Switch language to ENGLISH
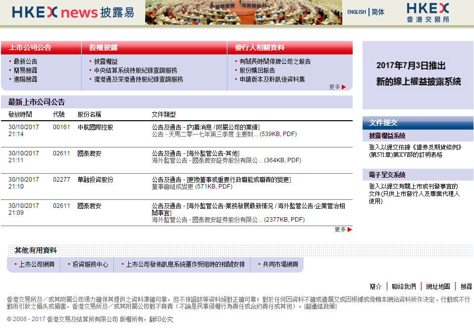This screenshot has height=330, width=474. pyautogui.click(x=357, y=12)
